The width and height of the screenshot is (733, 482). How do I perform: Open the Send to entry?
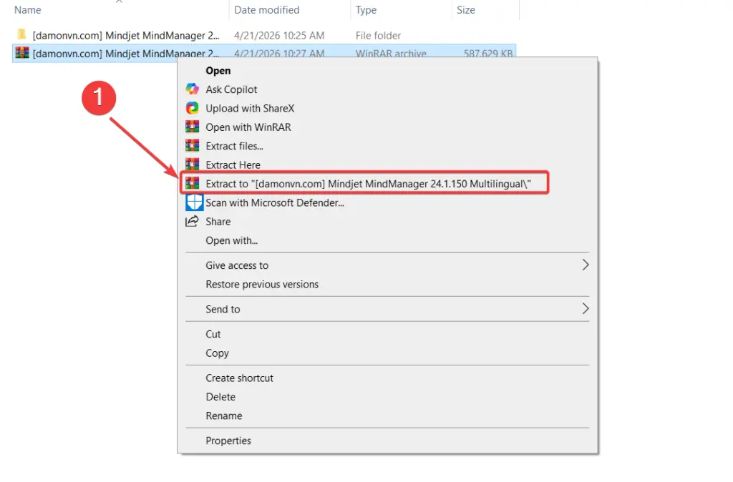click(223, 309)
